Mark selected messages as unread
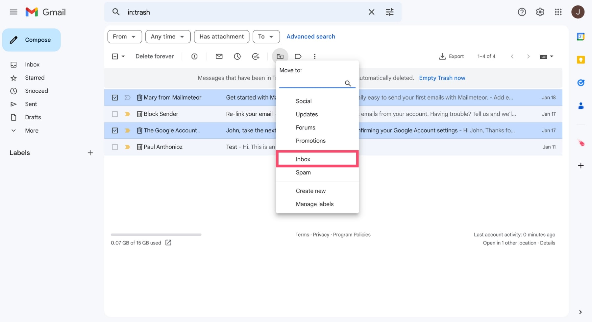Viewport: 592px width, 322px height. (219, 56)
